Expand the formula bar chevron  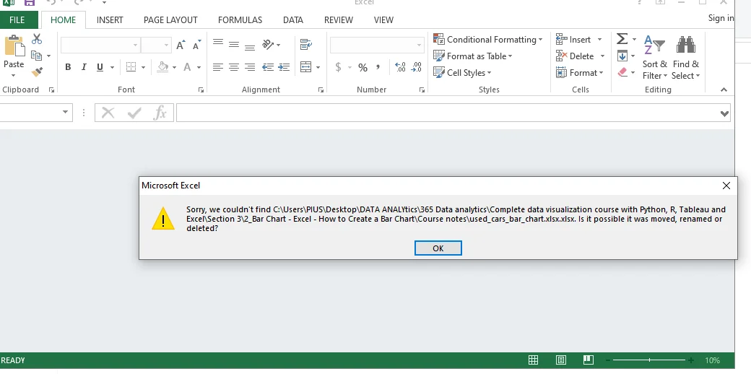click(x=725, y=113)
